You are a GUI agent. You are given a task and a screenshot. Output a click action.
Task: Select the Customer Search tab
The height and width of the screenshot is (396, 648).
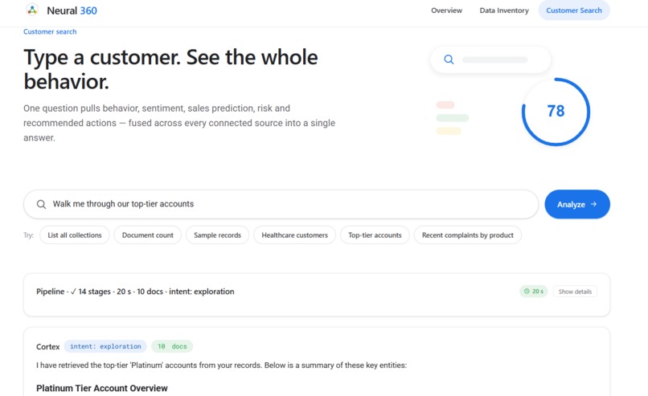pos(574,10)
